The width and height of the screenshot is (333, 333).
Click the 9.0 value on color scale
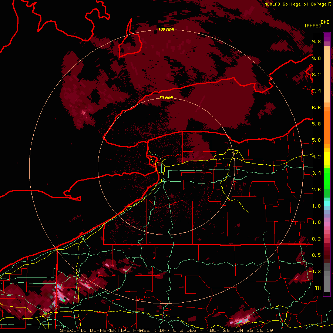tap(316, 58)
